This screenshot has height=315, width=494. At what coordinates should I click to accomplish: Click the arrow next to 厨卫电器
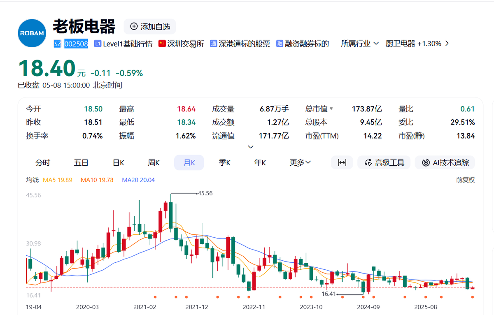pyautogui.click(x=447, y=44)
